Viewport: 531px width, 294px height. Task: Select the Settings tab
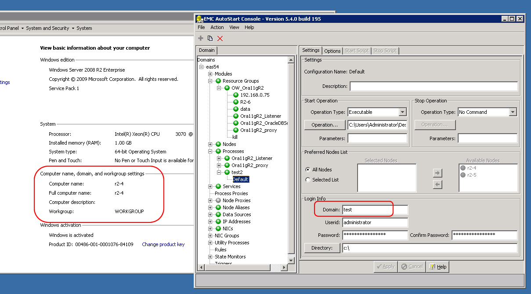tap(311, 50)
